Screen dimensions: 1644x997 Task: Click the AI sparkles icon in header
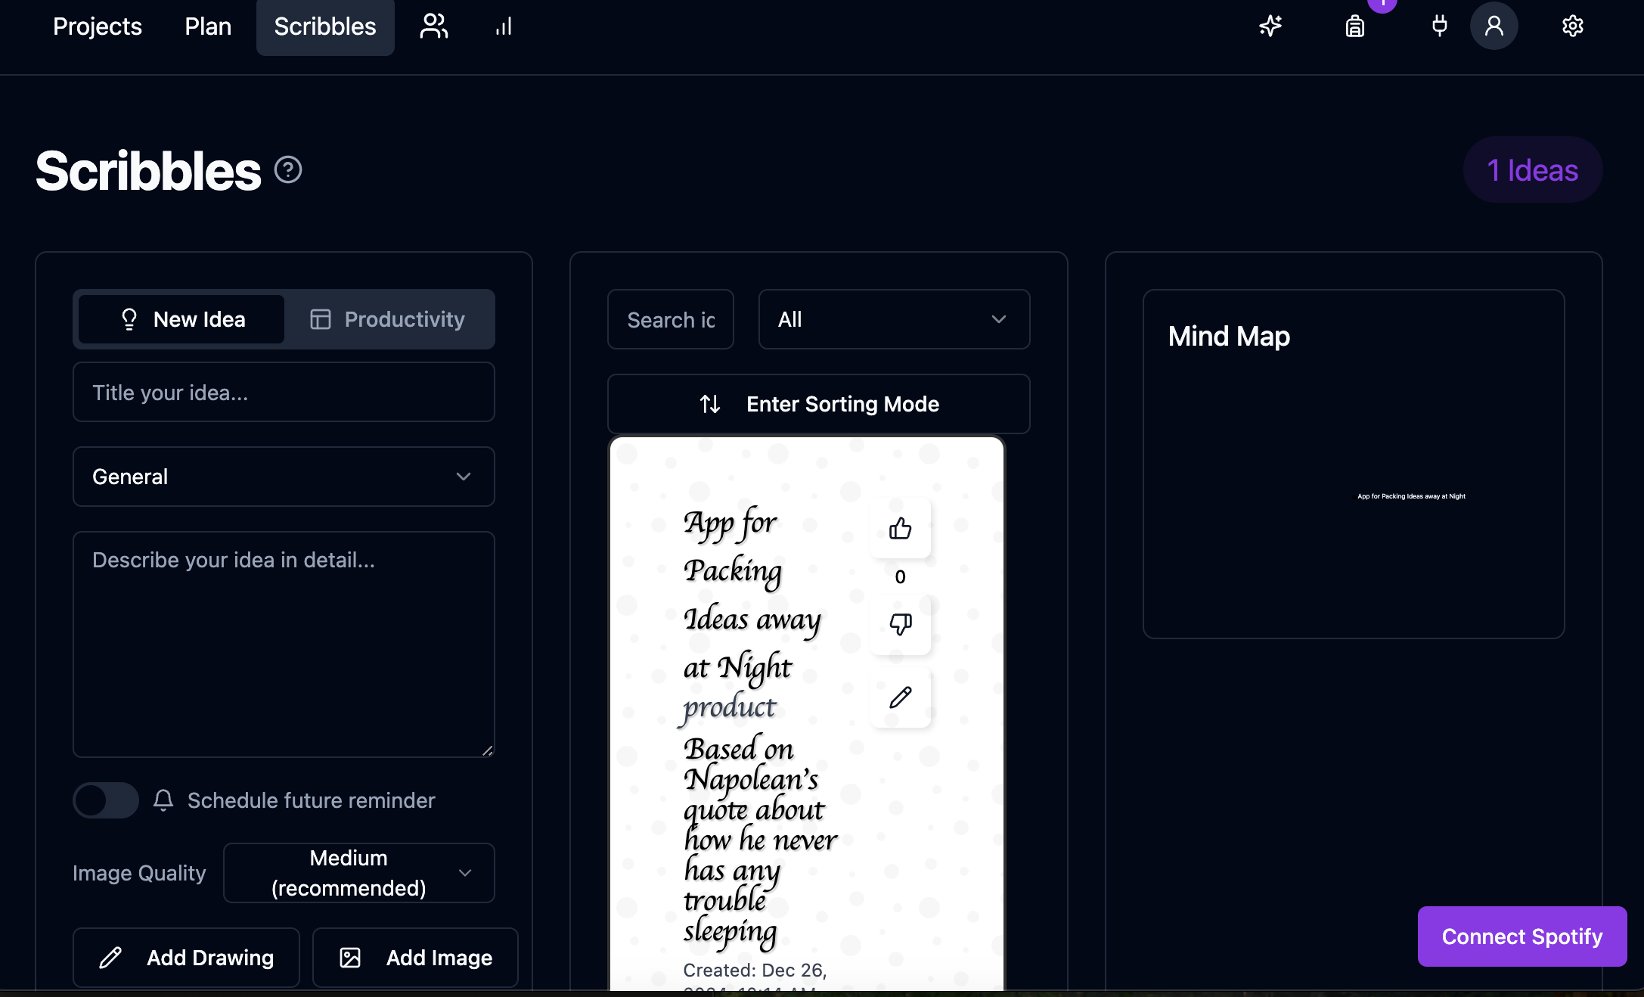point(1270,26)
